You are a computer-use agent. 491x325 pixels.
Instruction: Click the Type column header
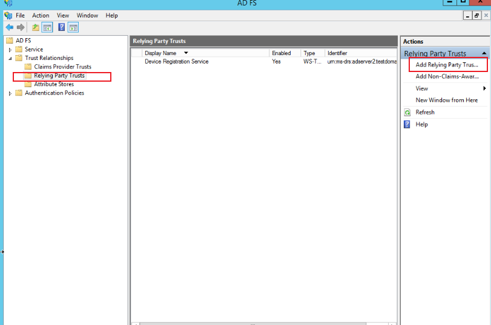click(x=312, y=53)
